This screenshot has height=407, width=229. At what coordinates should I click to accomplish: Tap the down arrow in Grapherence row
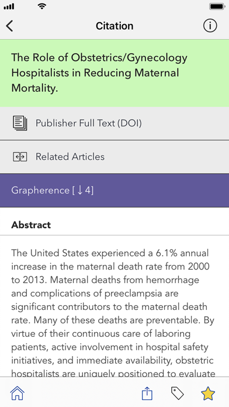point(80,191)
